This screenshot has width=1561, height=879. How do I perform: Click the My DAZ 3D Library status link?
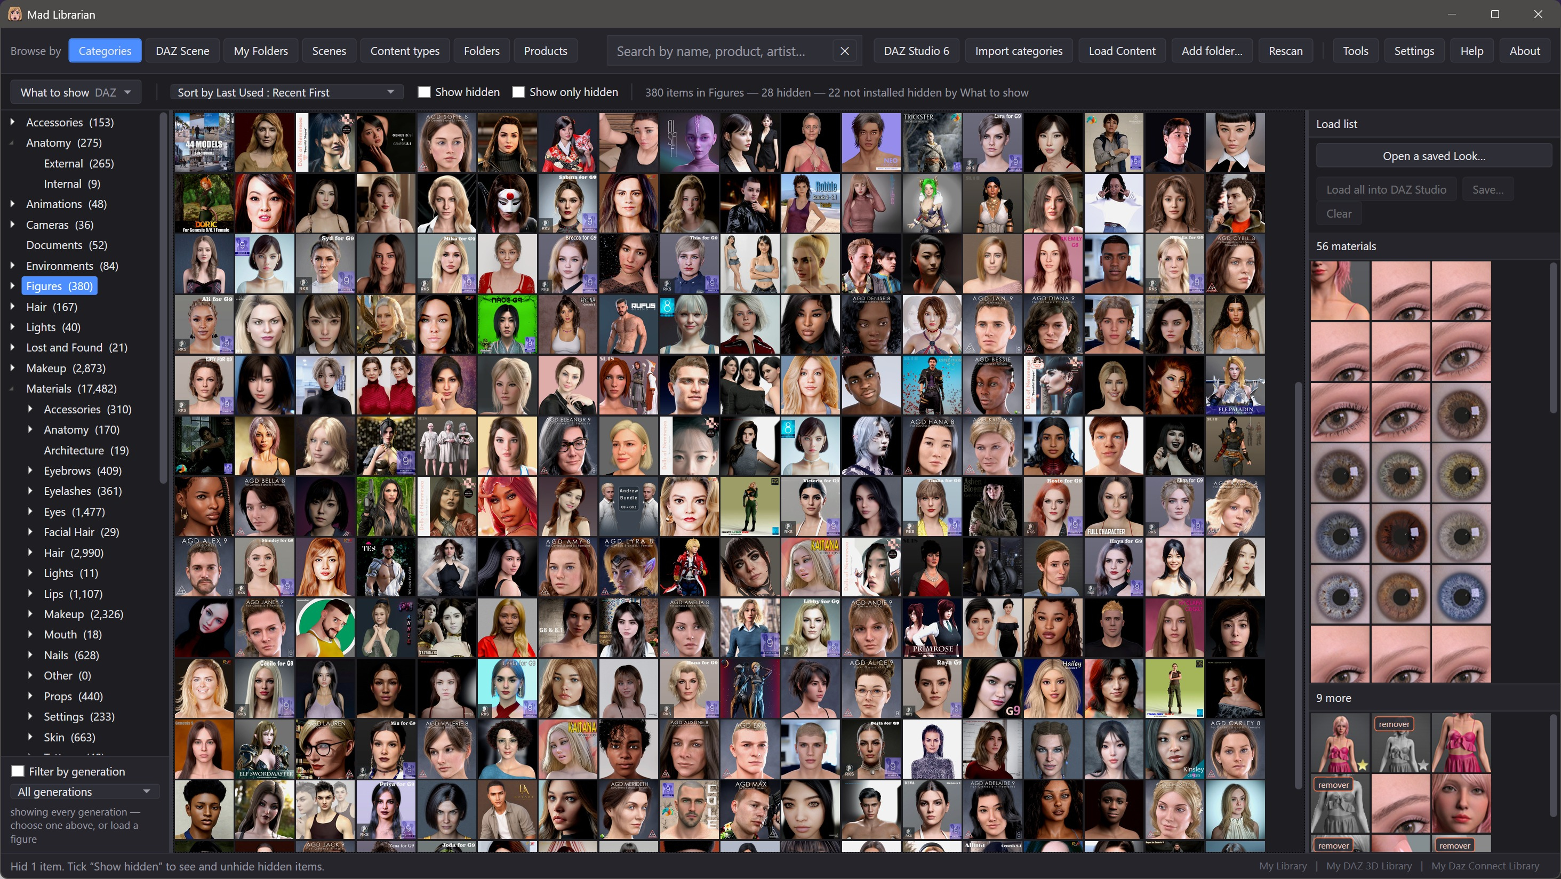pyautogui.click(x=1369, y=866)
